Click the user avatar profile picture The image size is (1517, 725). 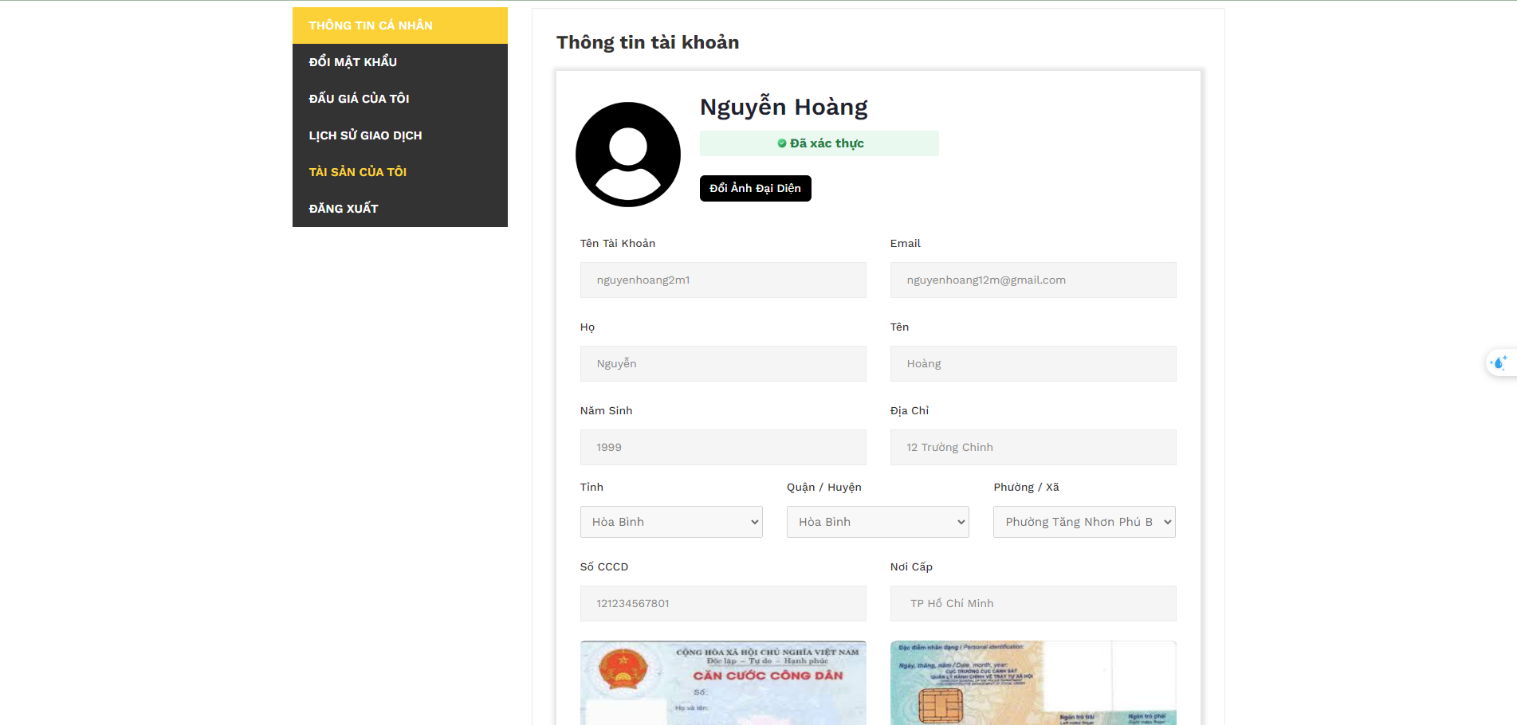pyautogui.click(x=628, y=155)
